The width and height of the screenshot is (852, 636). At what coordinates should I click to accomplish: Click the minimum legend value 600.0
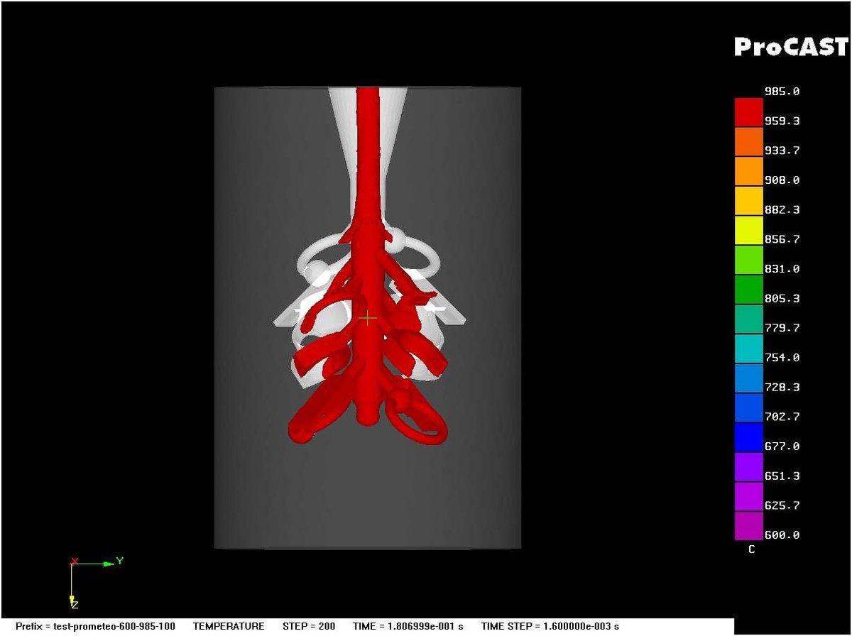coord(782,535)
